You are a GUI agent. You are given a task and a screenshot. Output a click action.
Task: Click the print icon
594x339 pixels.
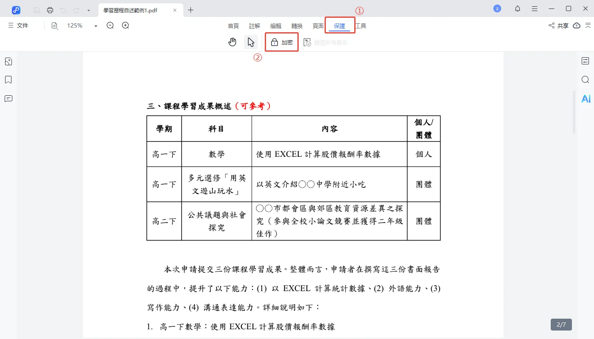click(50, 10)
